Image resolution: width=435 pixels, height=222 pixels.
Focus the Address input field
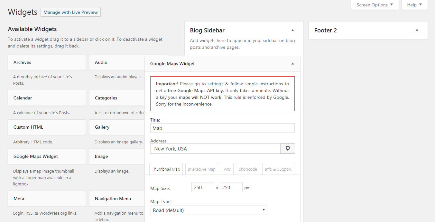(x=215, y=149)
